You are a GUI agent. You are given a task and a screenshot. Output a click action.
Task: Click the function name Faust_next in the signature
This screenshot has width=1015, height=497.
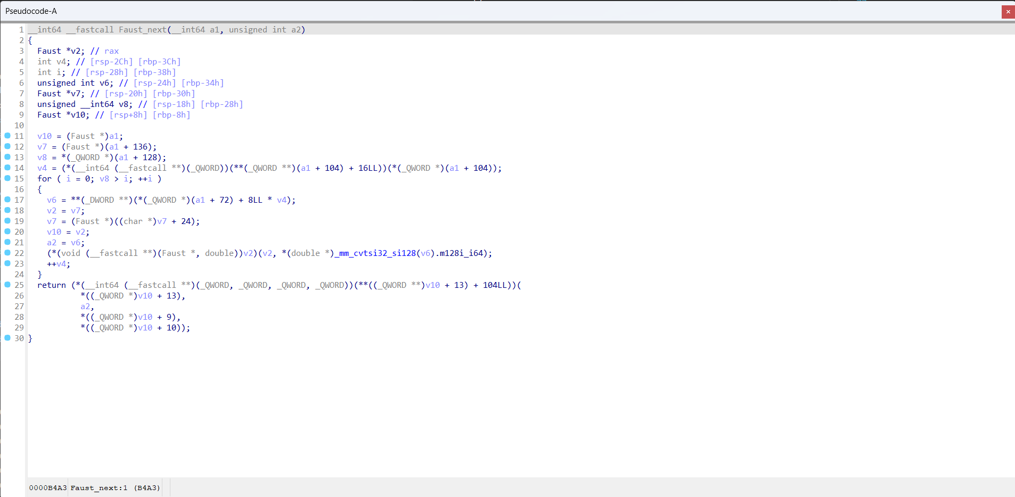[143, 30]
